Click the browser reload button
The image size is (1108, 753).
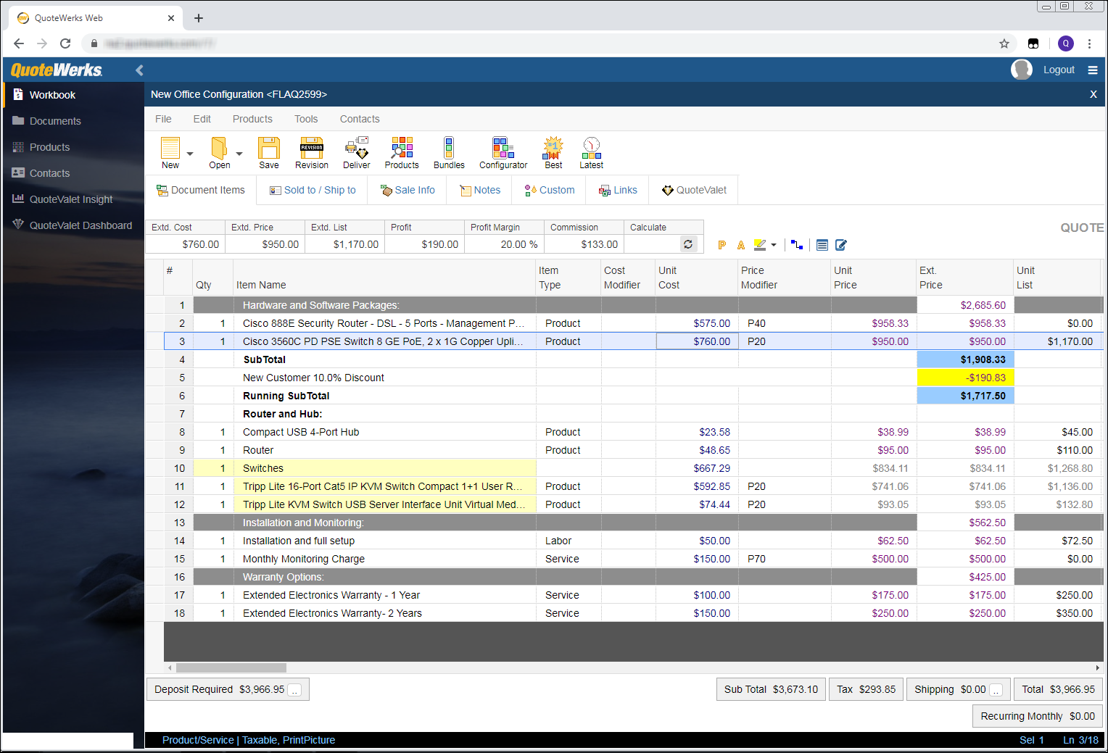(65, 43)
